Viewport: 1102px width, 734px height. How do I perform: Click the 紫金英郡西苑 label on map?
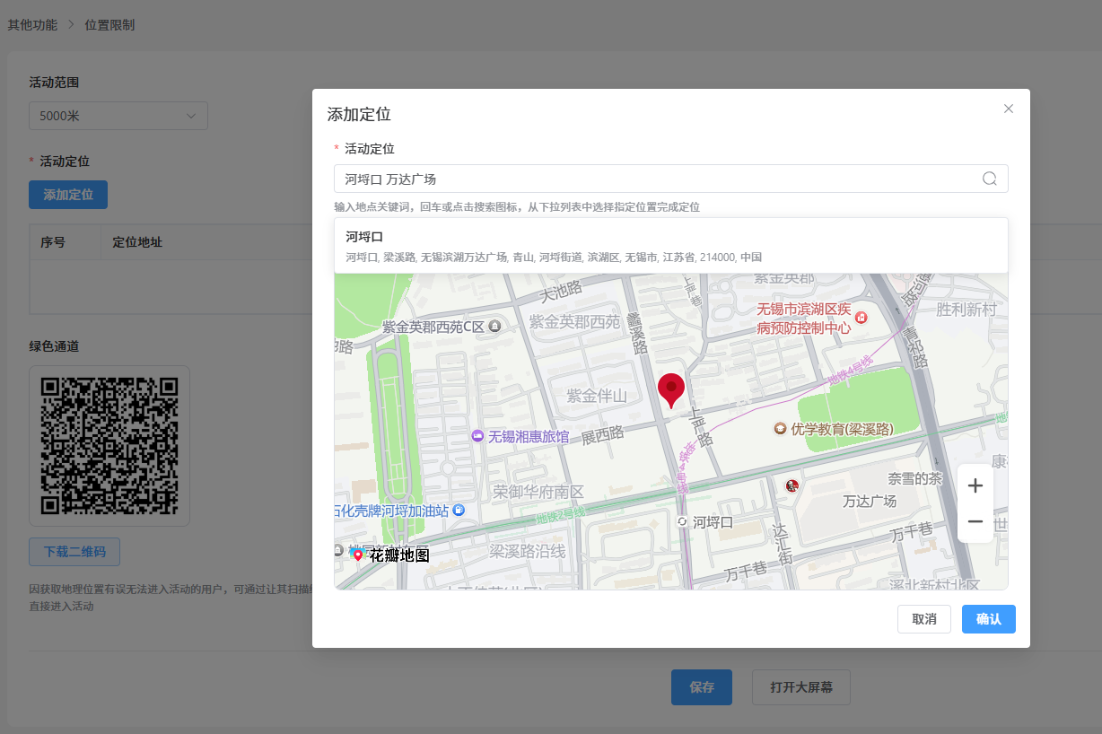coord(574,322)
